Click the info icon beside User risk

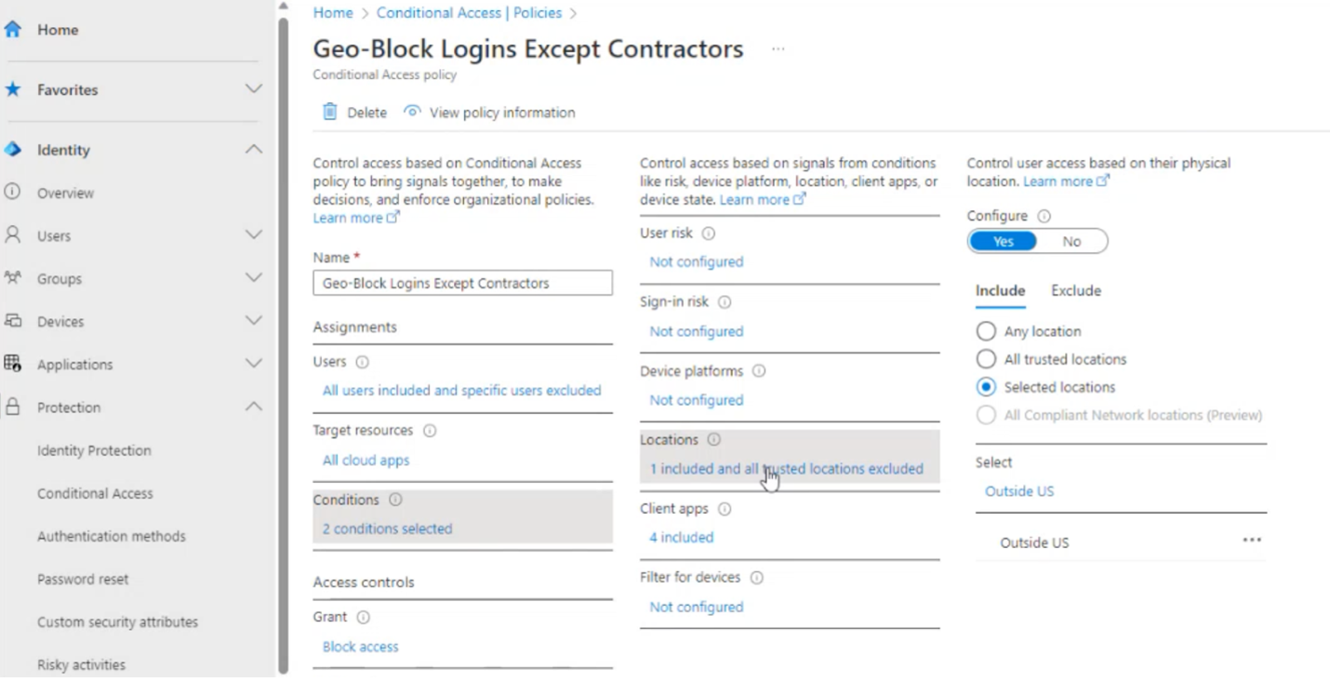pyautogui.click(x=709, y=234)
